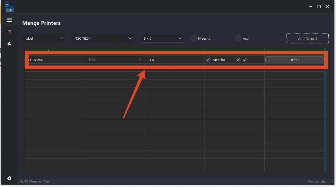Uncheck the Meesho checkbox in the table row

click(208, 60)
